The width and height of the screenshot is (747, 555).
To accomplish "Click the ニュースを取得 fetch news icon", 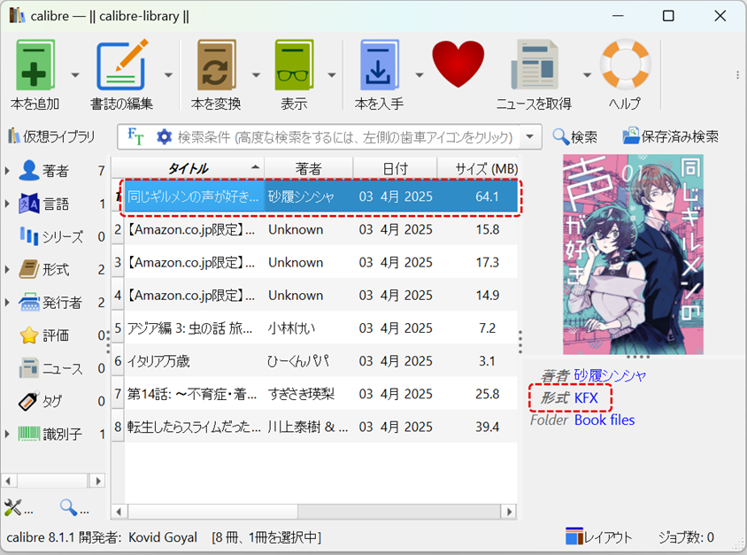I will [535, 66].
